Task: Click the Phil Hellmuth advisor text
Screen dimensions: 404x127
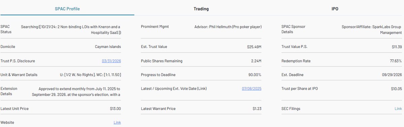Action: 228,26
